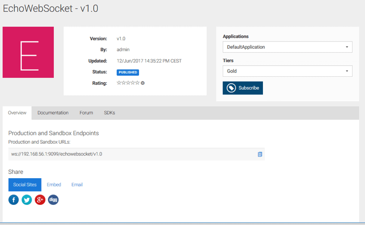This screenshot has width=365, height=225.
Task: Click the EchoWebSocket - v1.0 page title
Action: 50,8
